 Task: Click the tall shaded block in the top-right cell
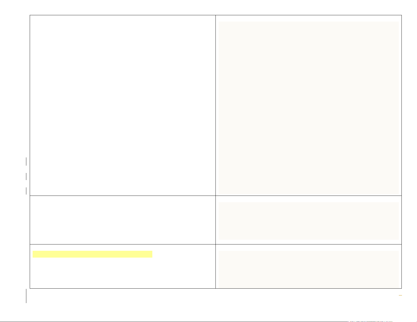pos(309,108)
